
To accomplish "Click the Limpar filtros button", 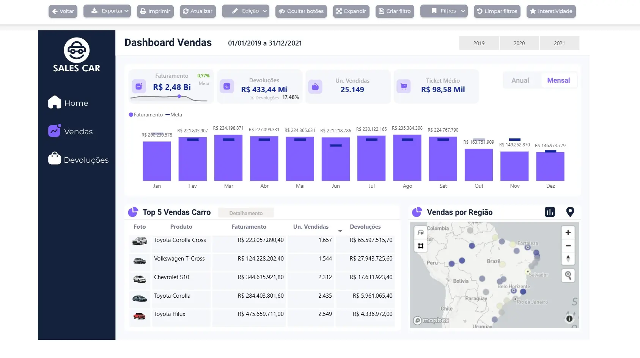I will click(x=497, y=11).
